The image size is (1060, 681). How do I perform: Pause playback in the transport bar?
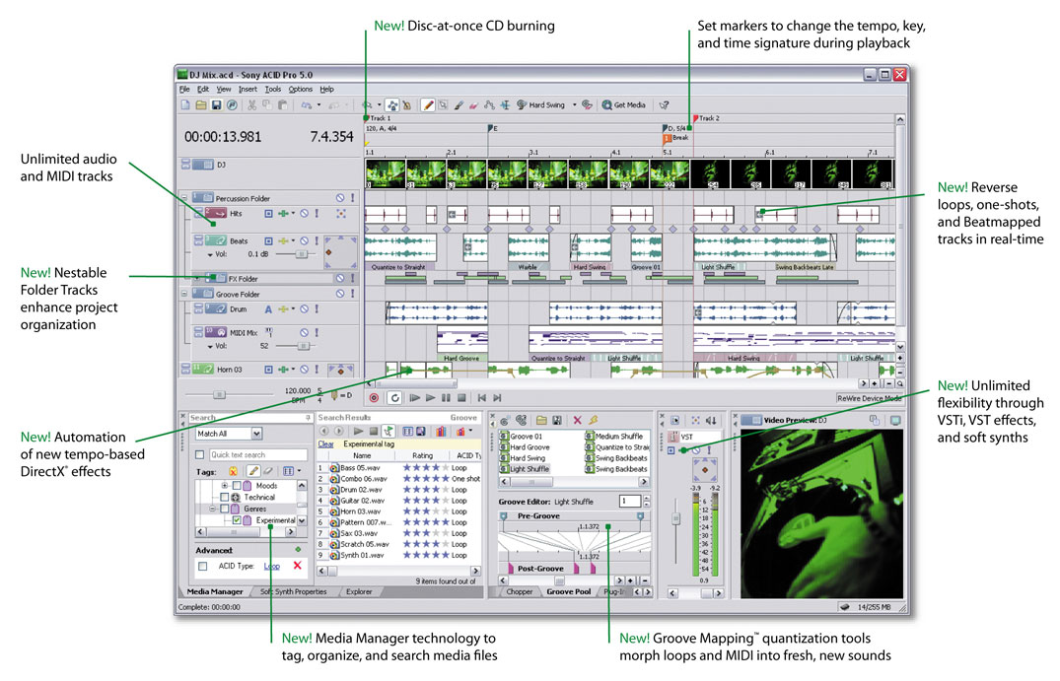446,398
